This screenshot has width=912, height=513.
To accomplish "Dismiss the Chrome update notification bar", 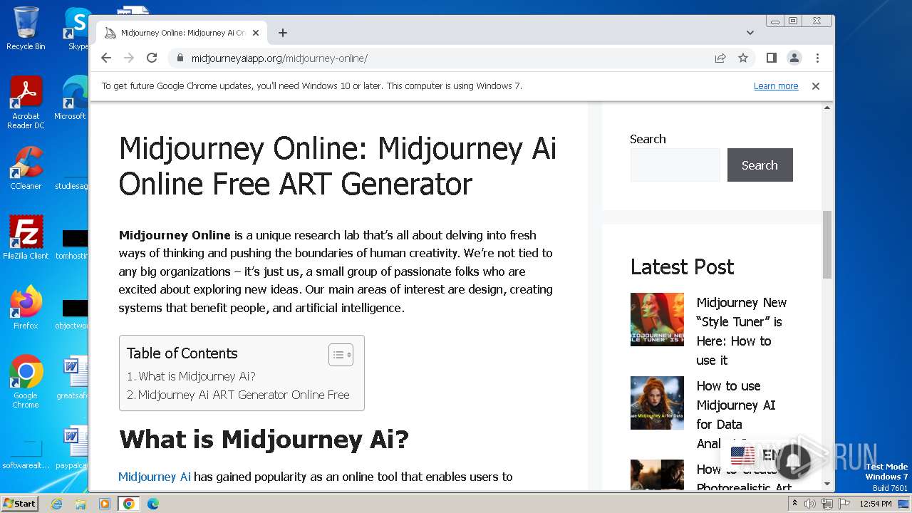I will click(816, 86).
